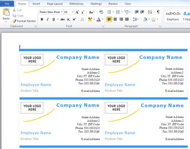Click the Sort A-Z icon
The image size is (190, 149).
pyautogui.click(x=150, y=12)
